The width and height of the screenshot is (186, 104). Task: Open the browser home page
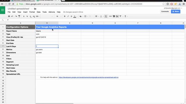coord(13,4)
